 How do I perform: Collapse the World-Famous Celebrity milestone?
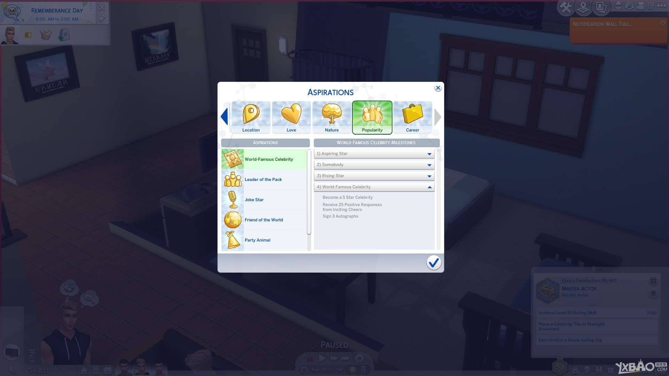click(x=429, y=186)
